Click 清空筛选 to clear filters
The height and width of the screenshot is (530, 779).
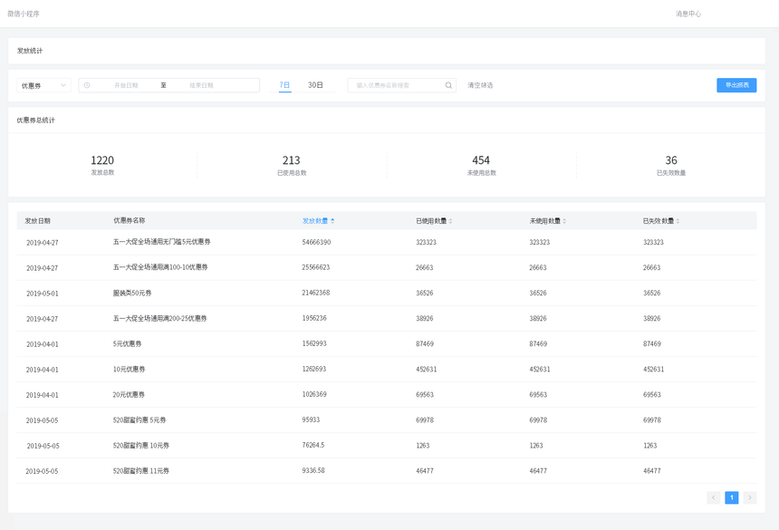[480, 85]
